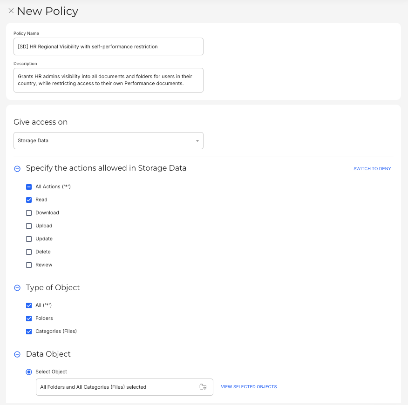Uncheck the Folders object type checkbox
This screenshot has height=405, width=408.
coord(29,319)
